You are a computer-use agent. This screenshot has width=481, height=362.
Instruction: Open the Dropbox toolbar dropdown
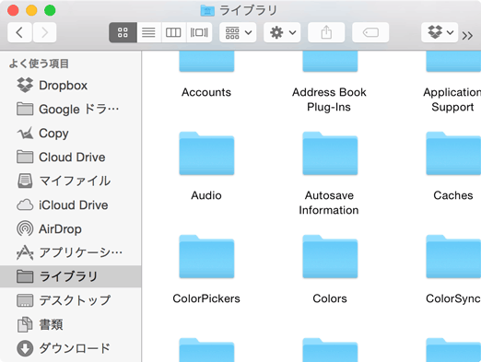point(440,32)
